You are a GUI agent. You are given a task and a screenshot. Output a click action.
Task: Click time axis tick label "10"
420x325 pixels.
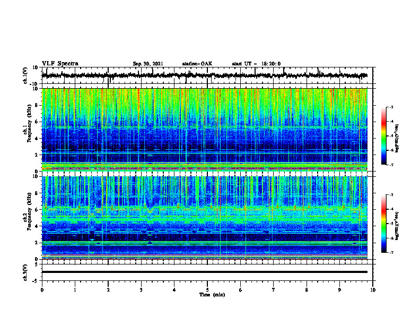373,290
